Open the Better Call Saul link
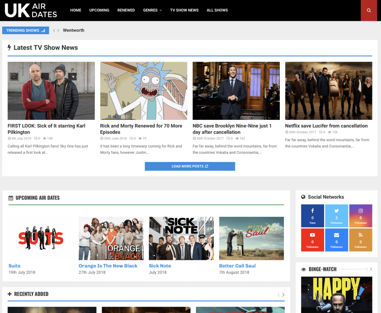 237,266
